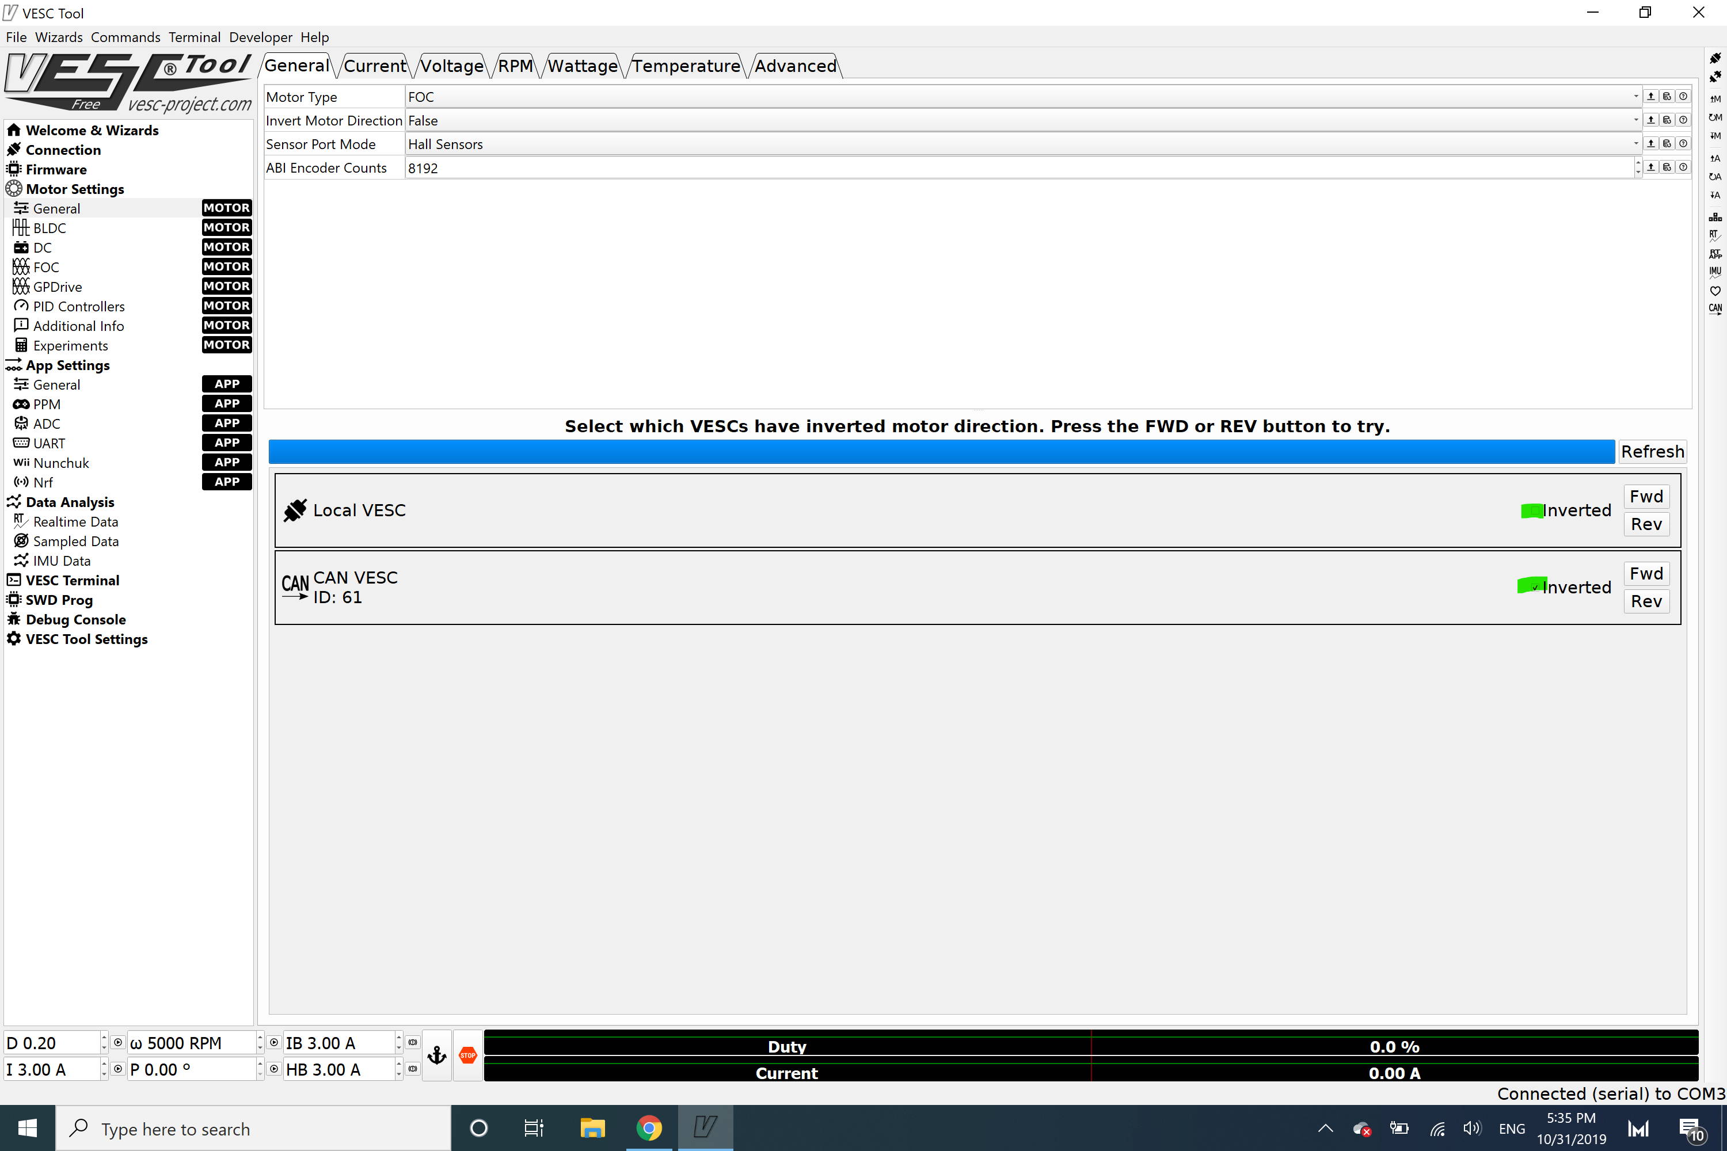Open File Explorer from the taskbar

click(x=592, y=1128)
